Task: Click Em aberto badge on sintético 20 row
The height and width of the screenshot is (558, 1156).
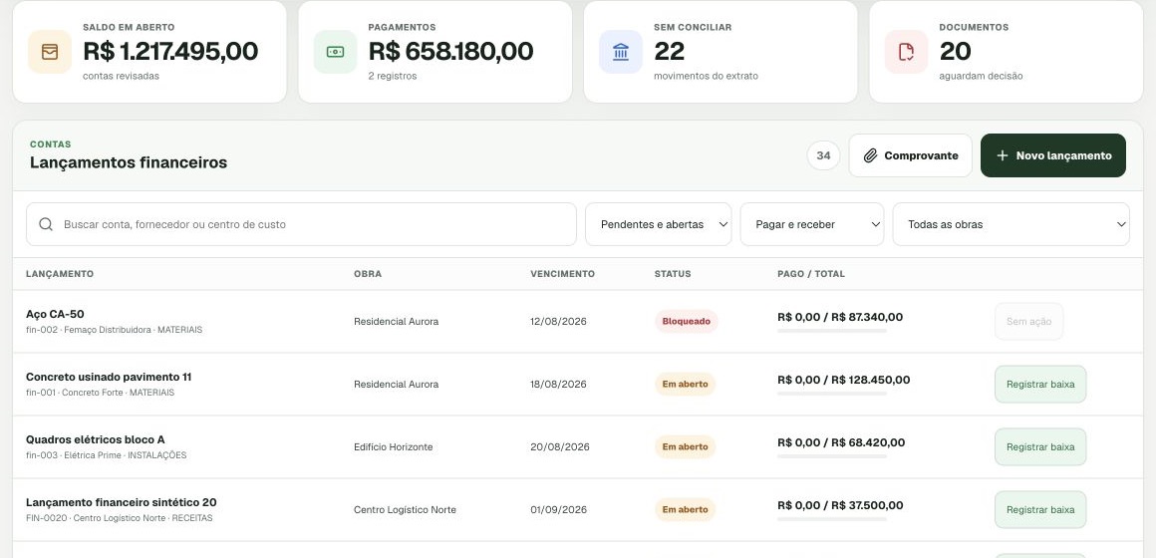Action: [x=685, y=509]
